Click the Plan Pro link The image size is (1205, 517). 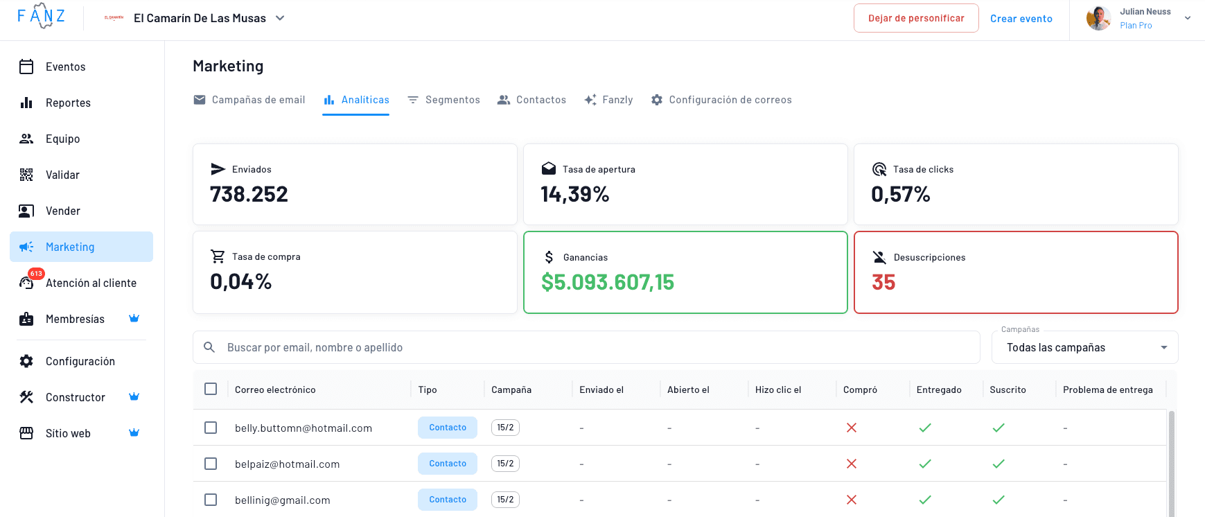pyautogui.click(x=1136, y=26)
